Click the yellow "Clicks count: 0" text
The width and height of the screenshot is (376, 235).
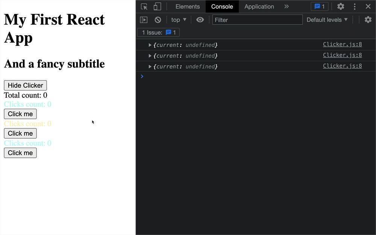coord(27,123)
